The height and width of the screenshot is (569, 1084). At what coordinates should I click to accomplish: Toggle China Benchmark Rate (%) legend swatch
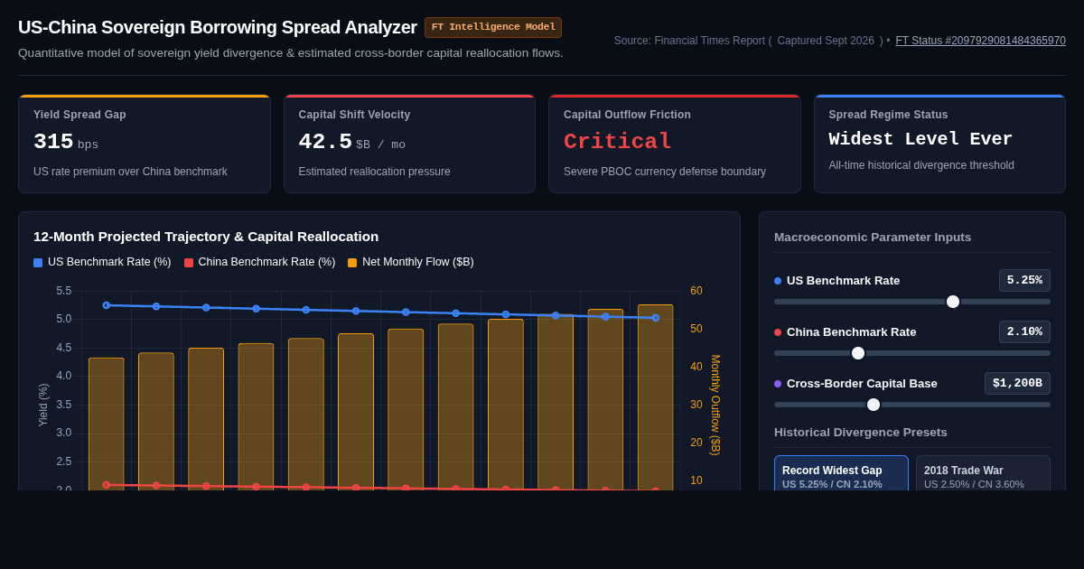coord(189,263)
